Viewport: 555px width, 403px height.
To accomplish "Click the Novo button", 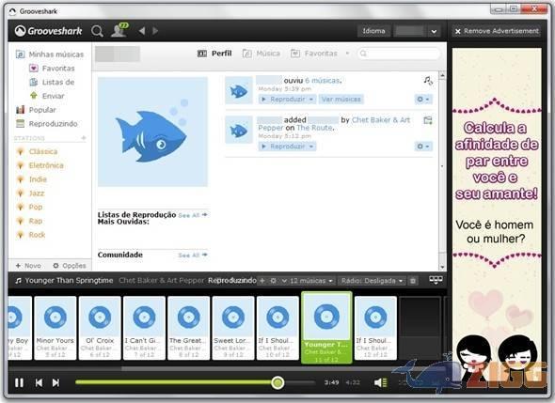I will (28, 266).
